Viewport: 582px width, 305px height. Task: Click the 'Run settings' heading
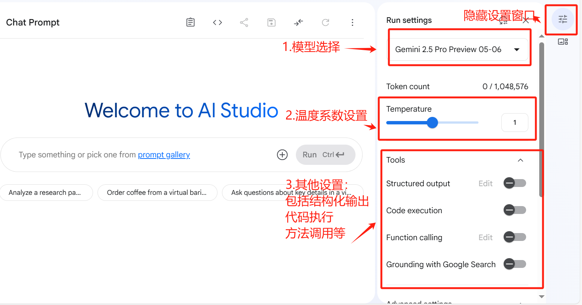point(409,20)
